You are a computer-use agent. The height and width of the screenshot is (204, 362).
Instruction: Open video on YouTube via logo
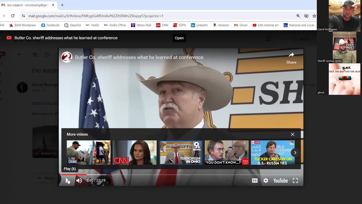281,180
